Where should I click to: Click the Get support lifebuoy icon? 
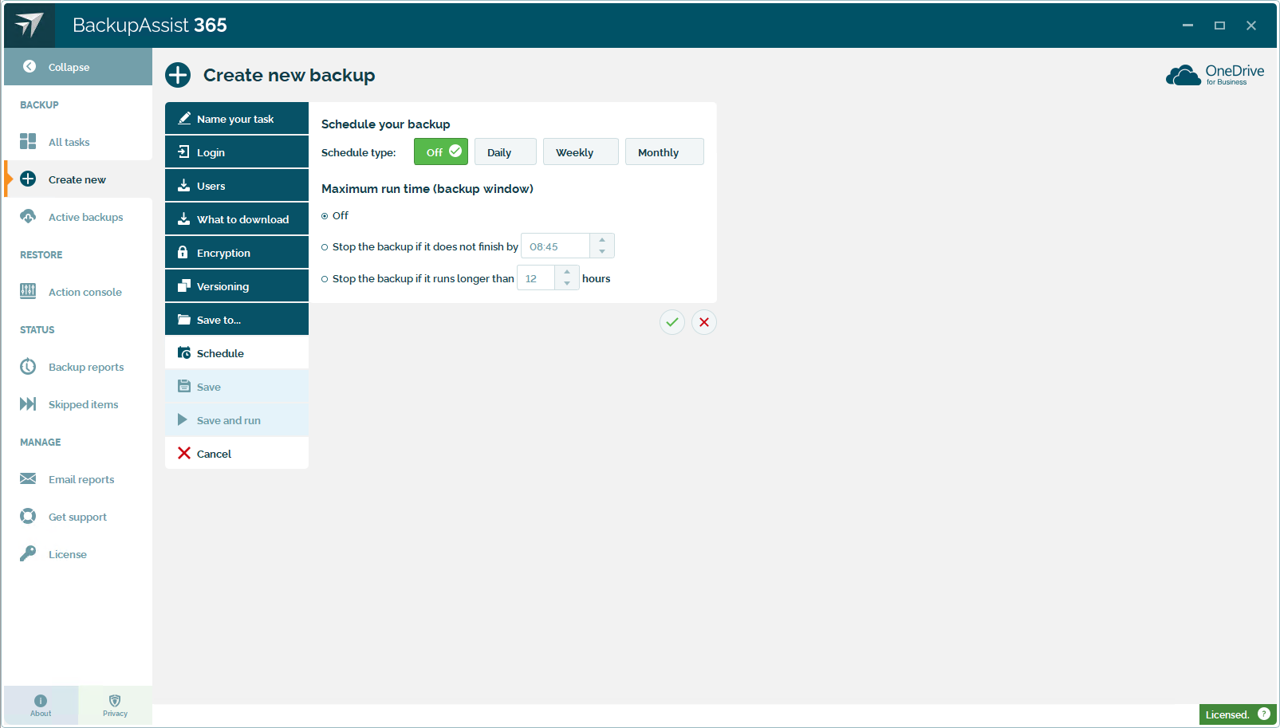pyautogui.click(x=28, y=516)
